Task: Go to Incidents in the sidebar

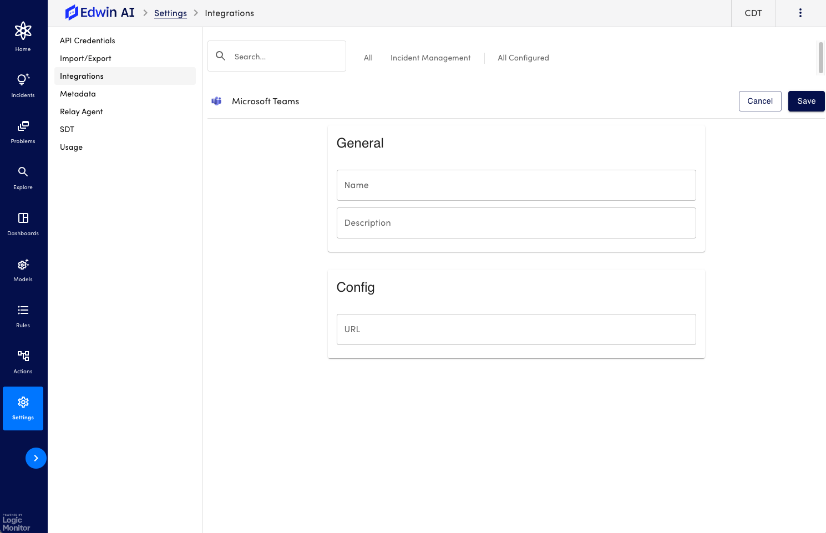Action: [23, 85]
